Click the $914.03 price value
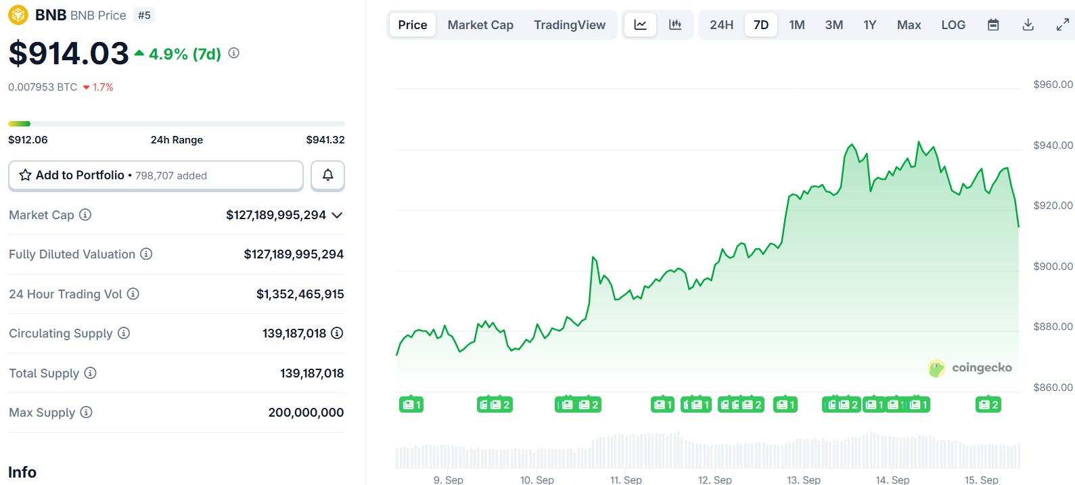 click(x=68, y=53)
